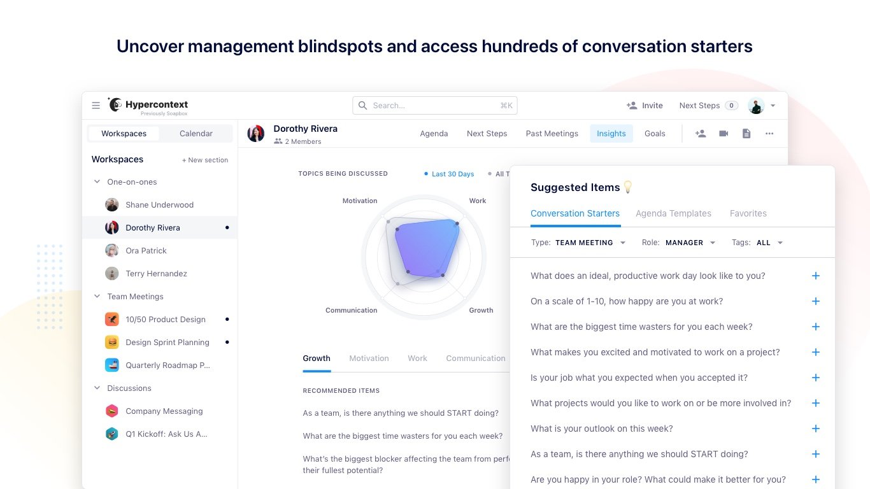Click + New section link
Image resolution: width=870 pixels, height=489 pixels.
(x=205, y=160)
